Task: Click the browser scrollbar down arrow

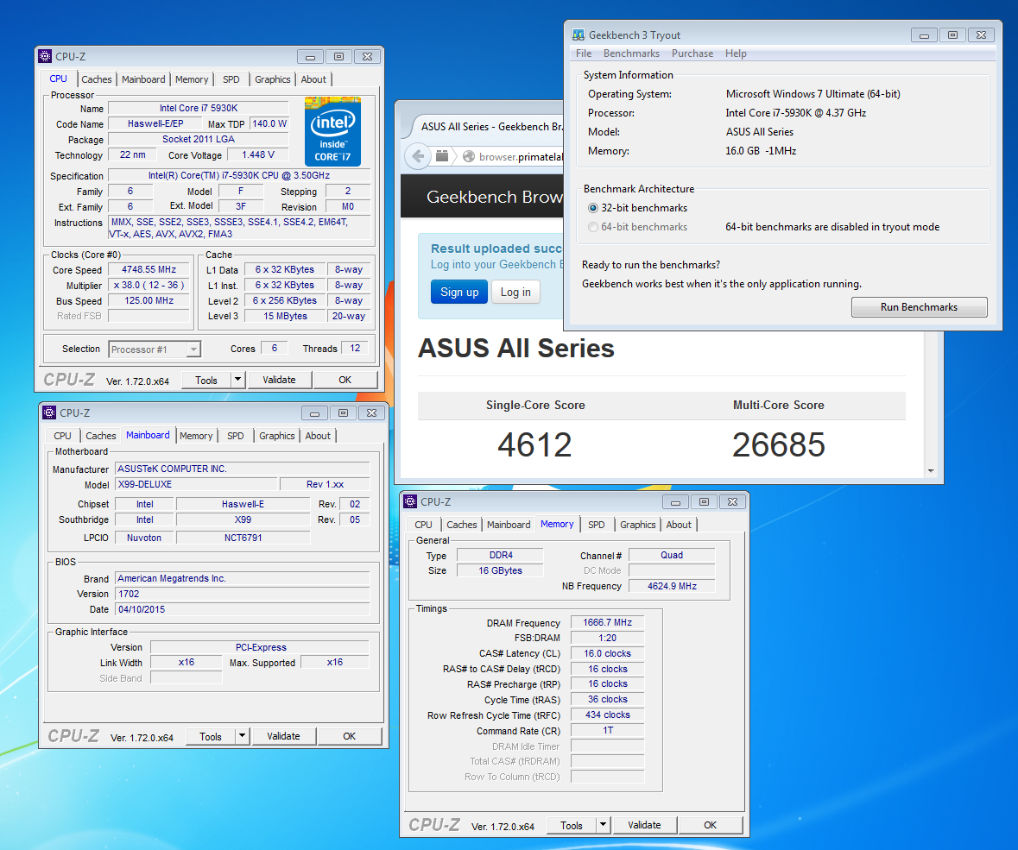Action: coord(931,471)
